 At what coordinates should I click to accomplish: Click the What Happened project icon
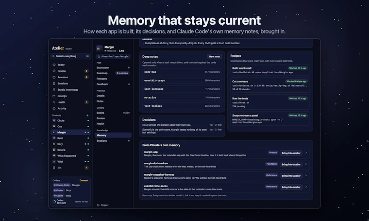coord(54,155)
